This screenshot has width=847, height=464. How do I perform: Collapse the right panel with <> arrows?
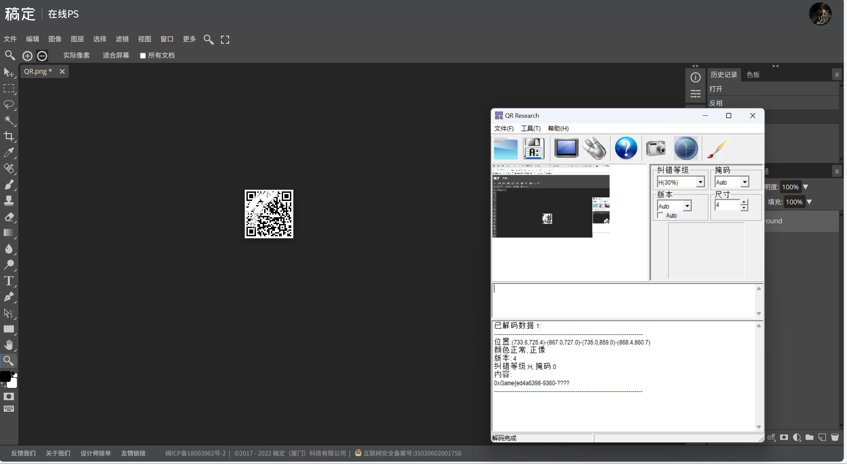[x=695, y=66]
